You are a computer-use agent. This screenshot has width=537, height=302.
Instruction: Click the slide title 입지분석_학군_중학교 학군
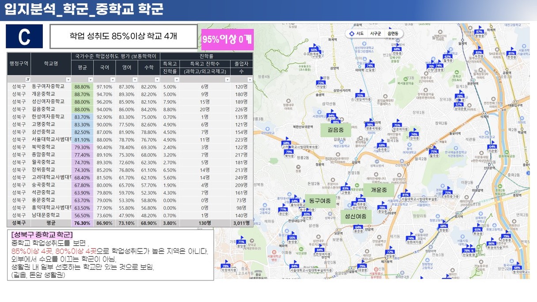(84, 9)
